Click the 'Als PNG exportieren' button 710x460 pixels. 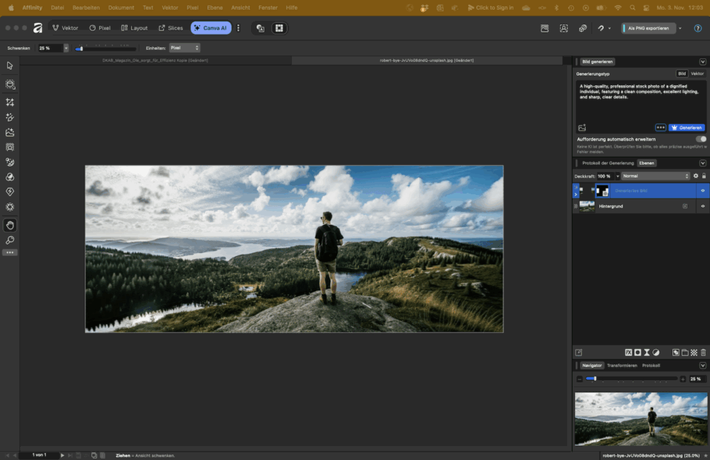pos(648,28)
